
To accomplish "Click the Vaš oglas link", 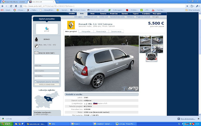I will coord(156,17).
